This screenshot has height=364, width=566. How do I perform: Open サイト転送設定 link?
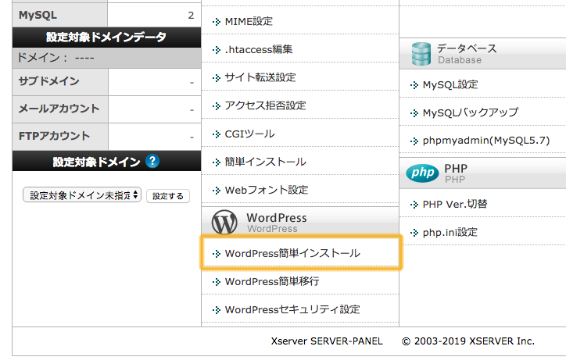(260, 77)
